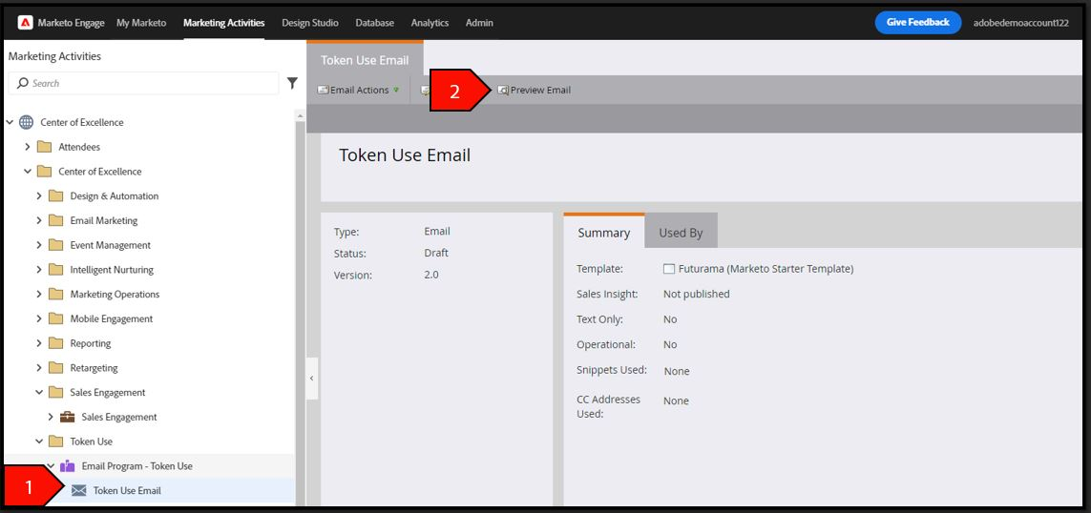Open the tree filter funnel icon
1091x513 pixels.
pos(292,83)
